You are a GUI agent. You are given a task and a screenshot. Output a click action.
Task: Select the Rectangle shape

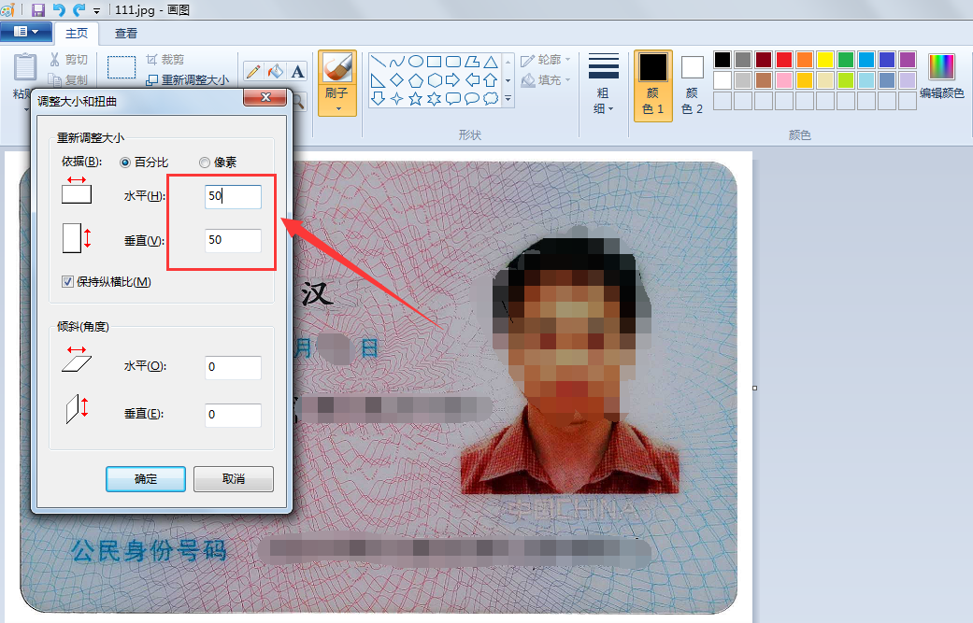pos(435,62)
